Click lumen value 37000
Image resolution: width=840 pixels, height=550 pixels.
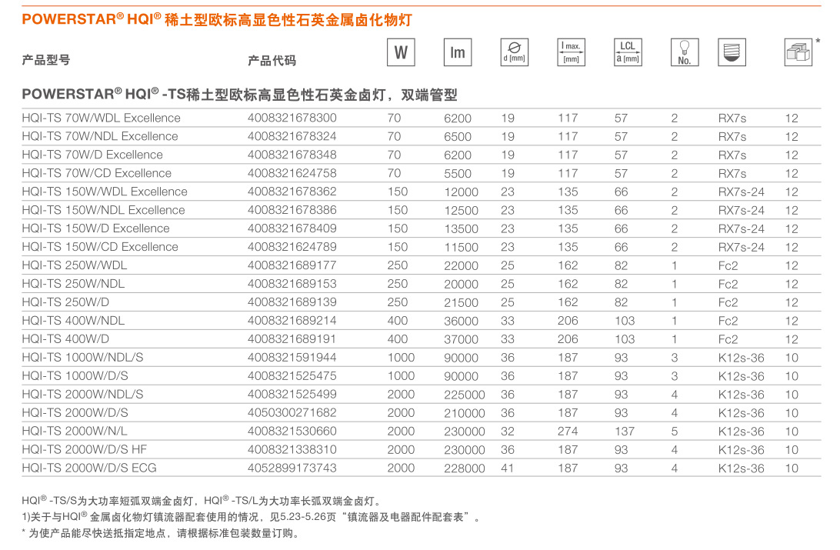462,339
